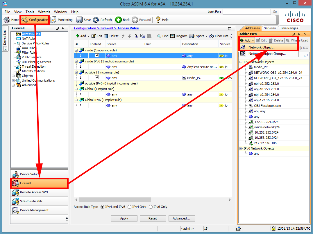
Task: Refresh the ASDM configuration
Action: coord(102,20)
